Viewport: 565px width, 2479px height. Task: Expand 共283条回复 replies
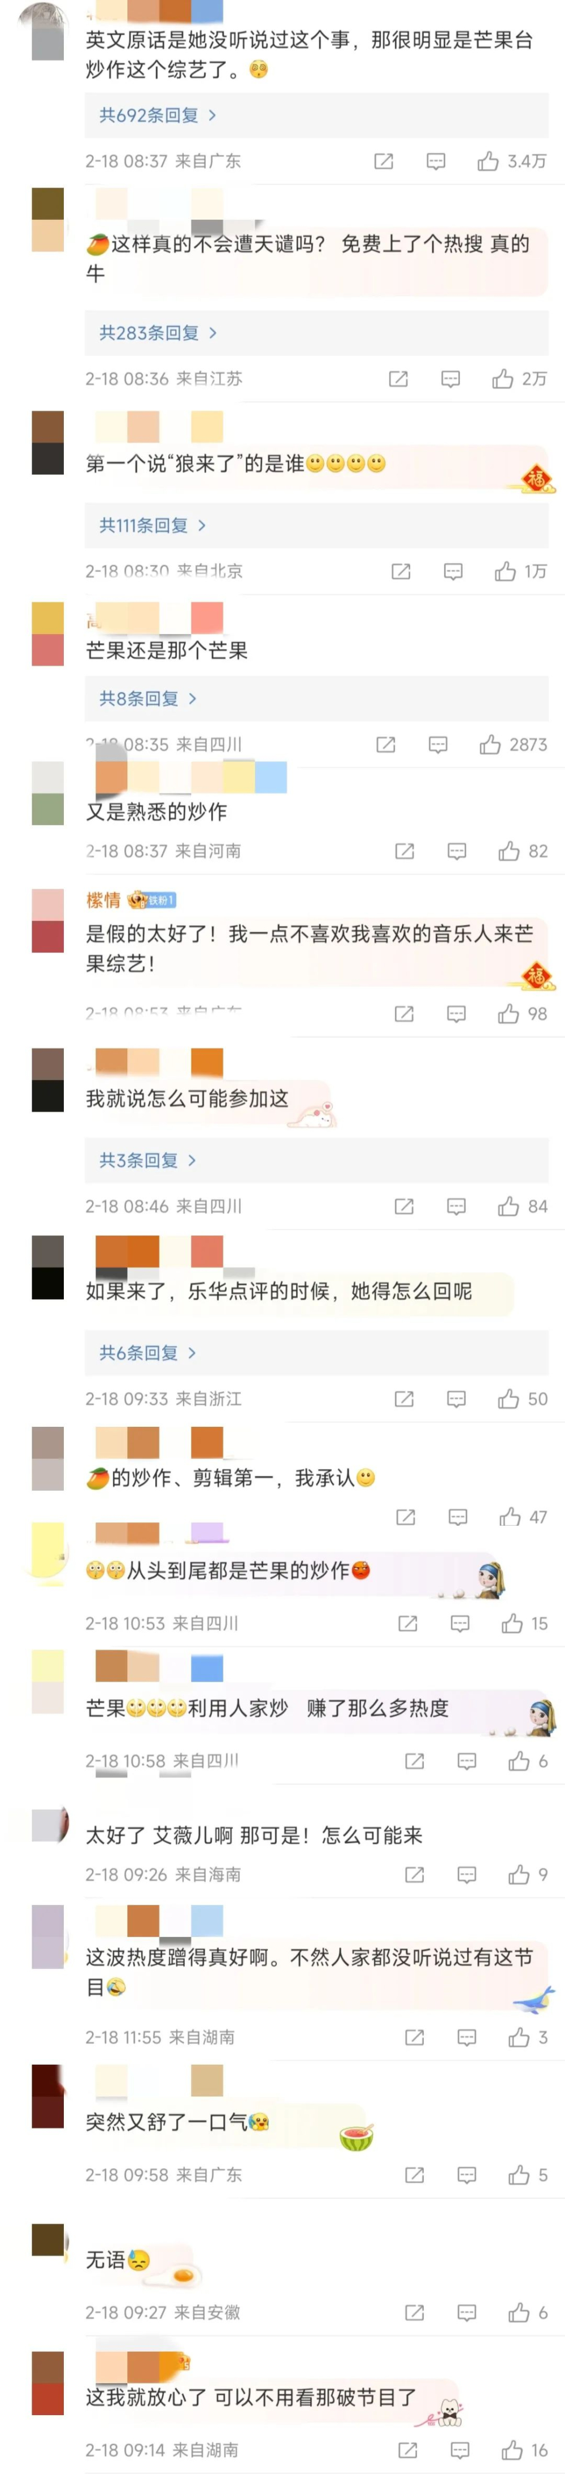click(x=158, y=333)
